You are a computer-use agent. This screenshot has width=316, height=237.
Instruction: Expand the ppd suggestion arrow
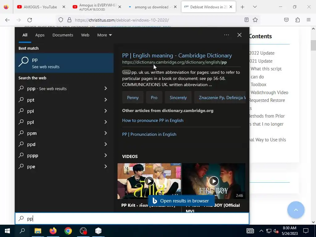click(x=106, y=144)
